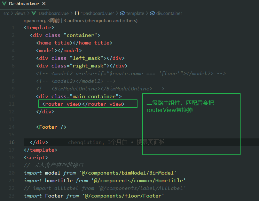This screenshot has height=201, width=259.
Task: Click the model tag on line 4
Action: coord(59,50)
